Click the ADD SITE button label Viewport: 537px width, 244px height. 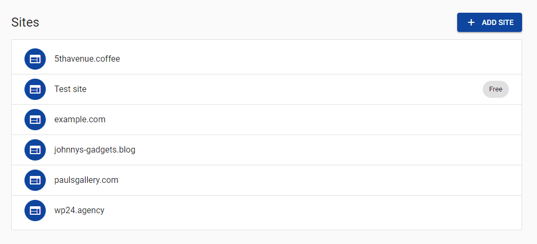498,22
